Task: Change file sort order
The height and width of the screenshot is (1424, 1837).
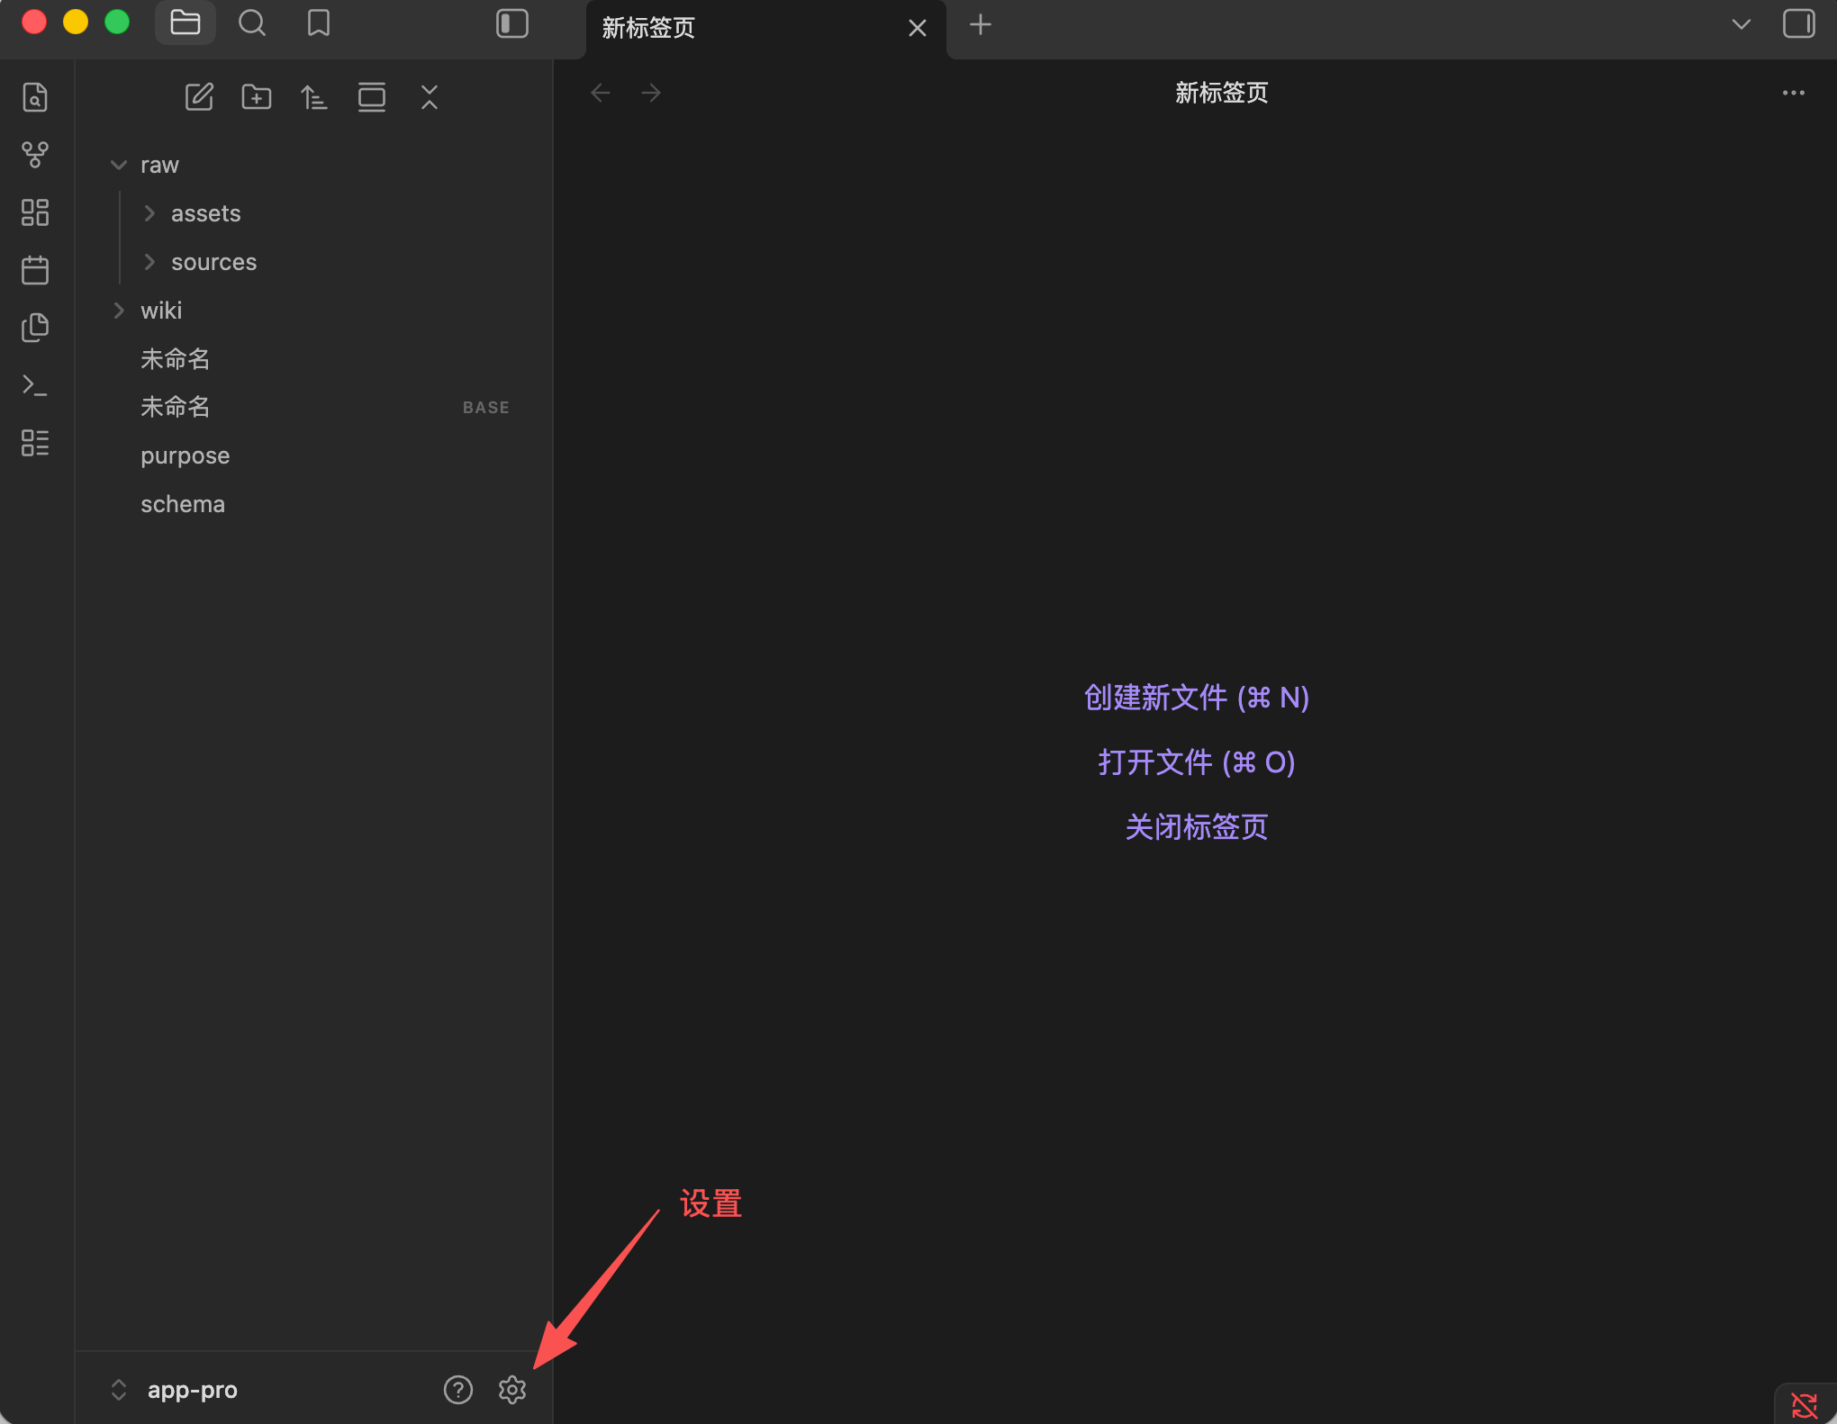Action: click(314, 97)
